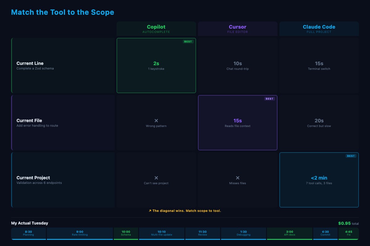Click the 2s Copilot autocomplete cell
Screen dimensions: 370x246
(x=156, y=65)
